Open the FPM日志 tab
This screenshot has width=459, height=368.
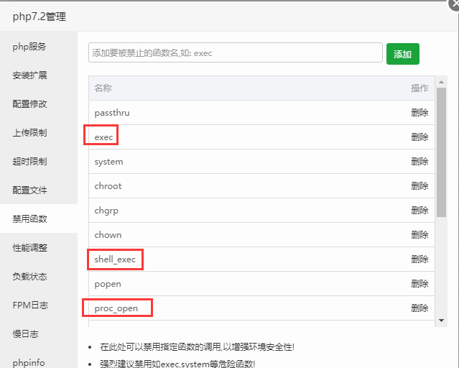pos(39,305)
